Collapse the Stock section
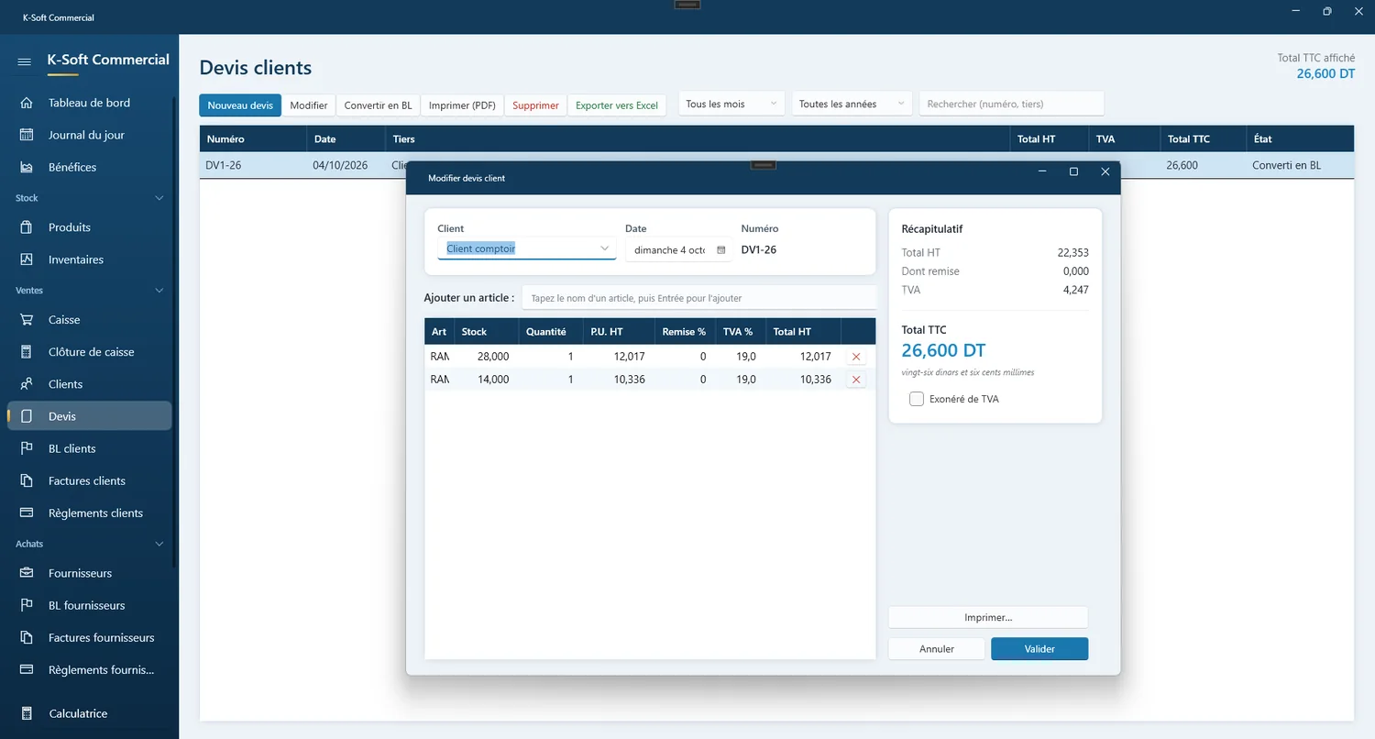Image resolution: width=1375 pixels, height=739 pixels. point(159,198)
